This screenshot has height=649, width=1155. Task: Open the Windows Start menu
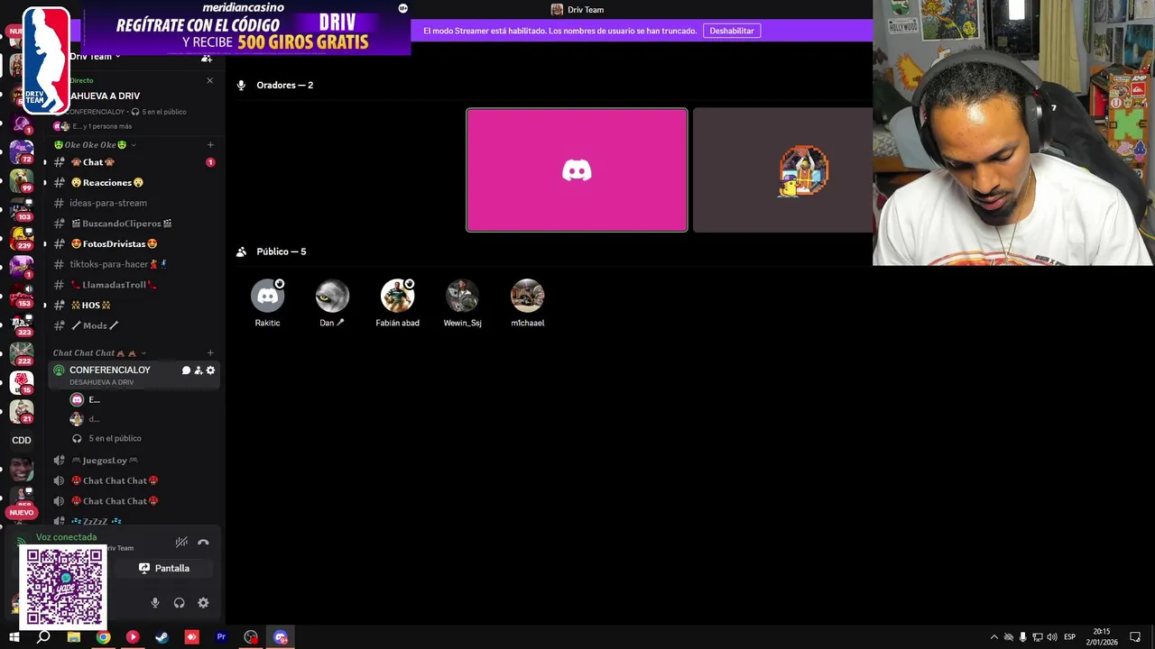(14, 637)
